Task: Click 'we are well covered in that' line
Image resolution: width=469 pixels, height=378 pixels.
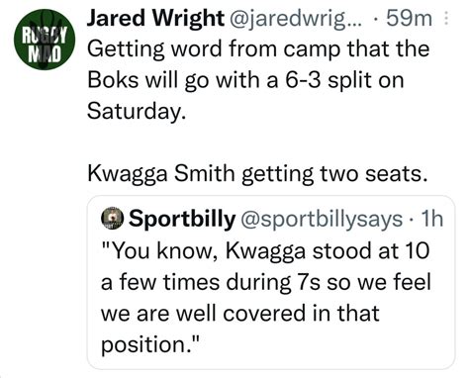Action: [240, 314]
